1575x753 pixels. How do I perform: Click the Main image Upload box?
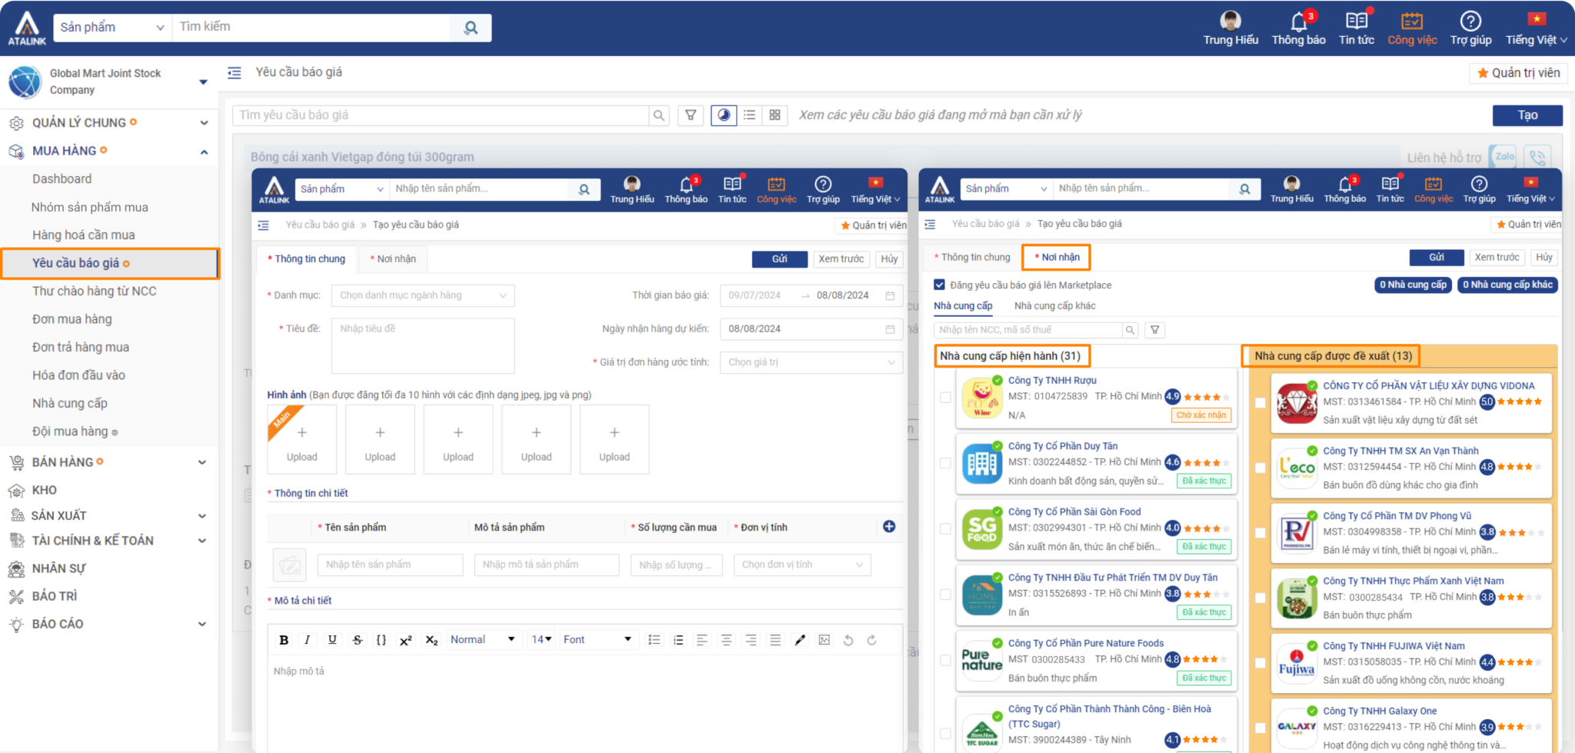click(301, 439)
